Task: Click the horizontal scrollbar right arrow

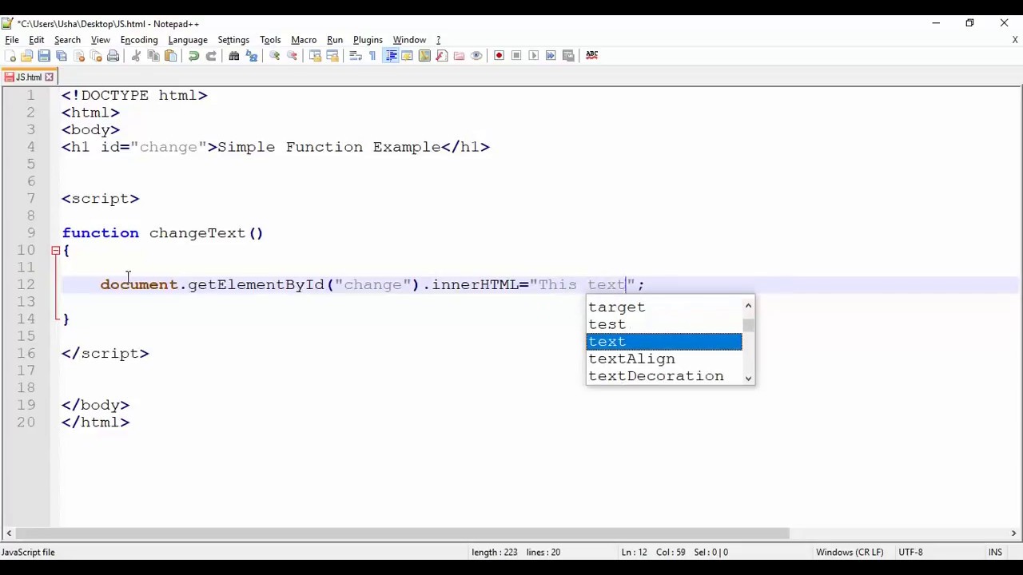Action: point(1013,533)
